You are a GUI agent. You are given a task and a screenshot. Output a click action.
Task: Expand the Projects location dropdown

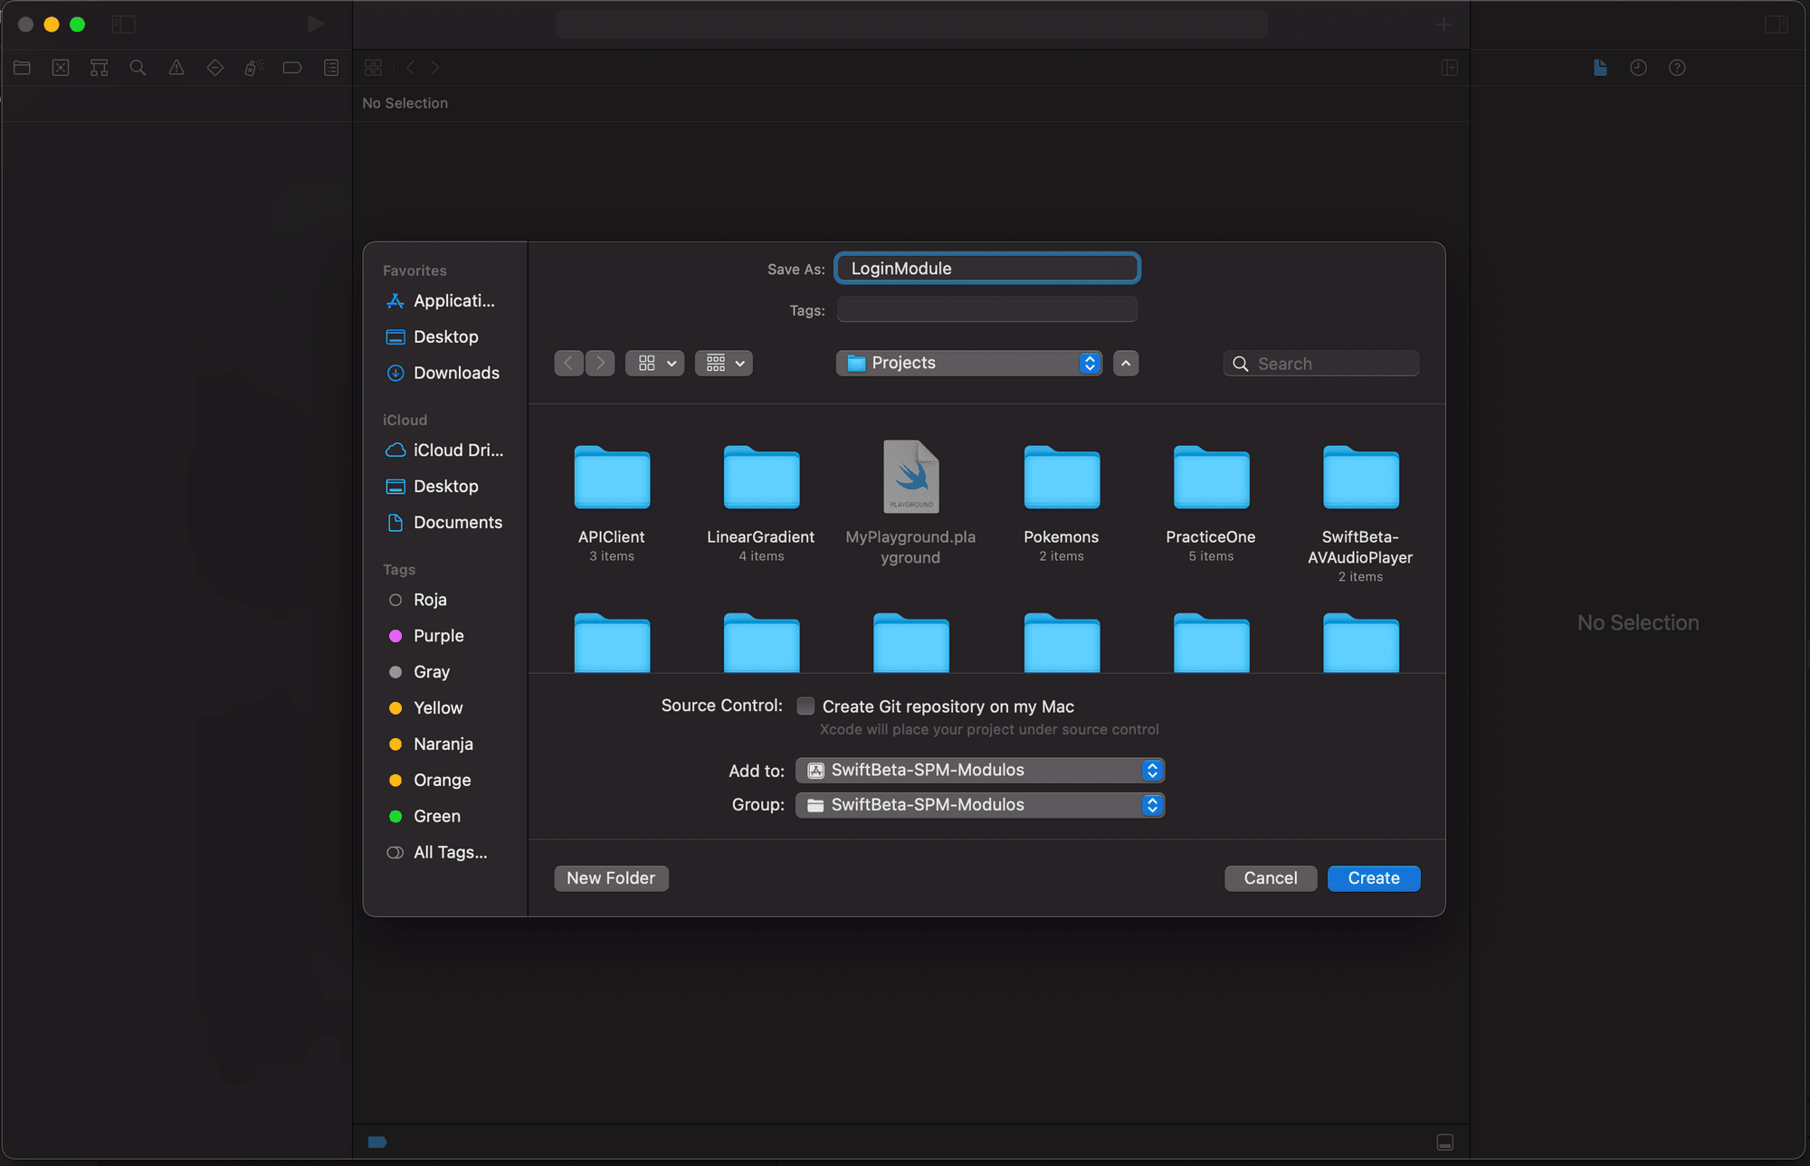tap(1087, 363)
